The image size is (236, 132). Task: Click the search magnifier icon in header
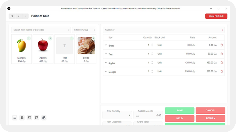[x=12, y=16]
